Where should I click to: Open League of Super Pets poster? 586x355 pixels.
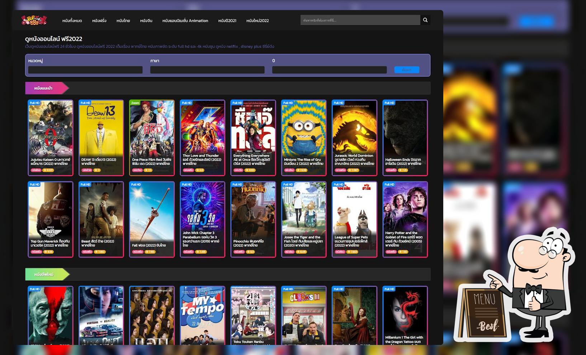pyautogui.click(x=354, y=219)
